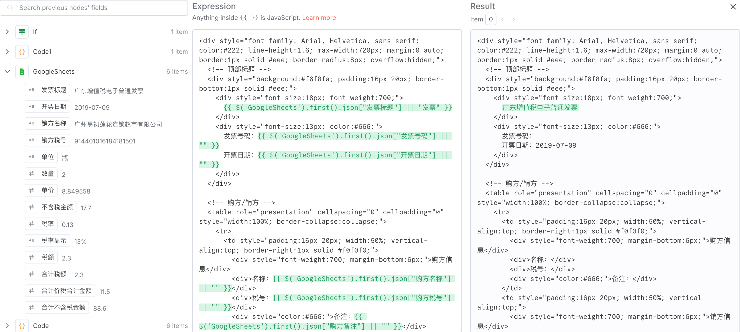Click the value 914401016184181501
Viewport: 740px width, 332px height.
tap(105, 141)
